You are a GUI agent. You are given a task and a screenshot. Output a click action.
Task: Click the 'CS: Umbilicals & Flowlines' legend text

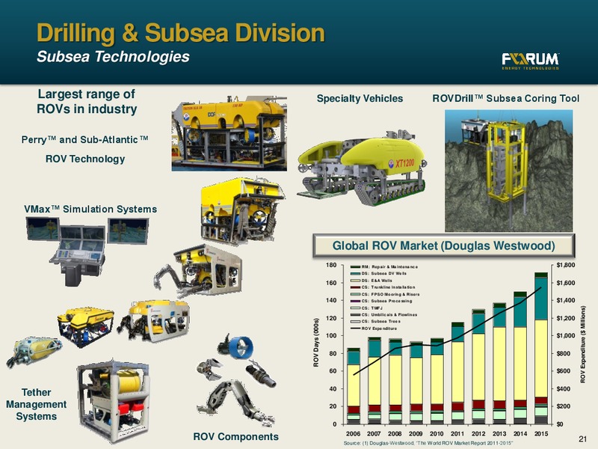389,314
